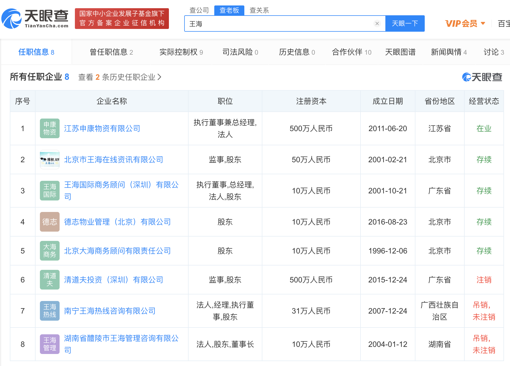Image resolution: width=510 pixels, height=366 pixels.
Task: Click the 大海商务 company logo icon
Action: pyautogui.click(x=50, y=251)
